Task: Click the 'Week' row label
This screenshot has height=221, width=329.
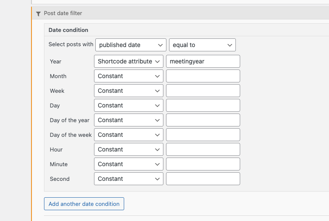Action: tap(57, 91)
